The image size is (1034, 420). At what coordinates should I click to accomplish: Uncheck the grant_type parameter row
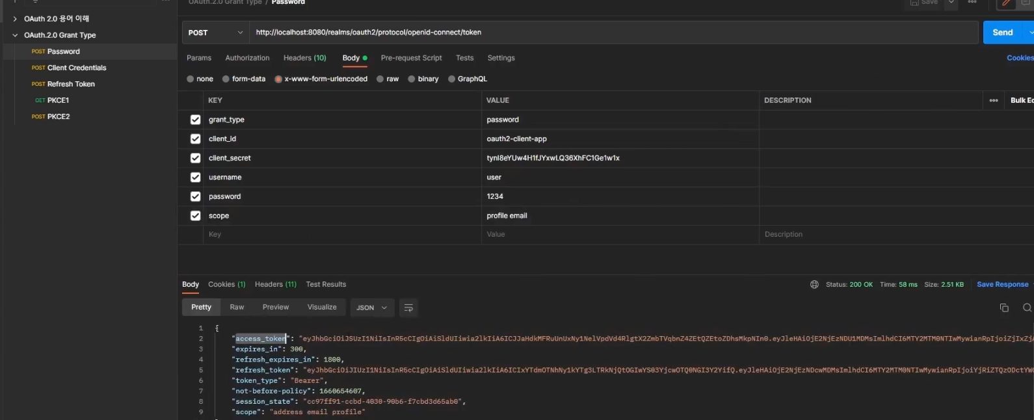pos(195,120)
